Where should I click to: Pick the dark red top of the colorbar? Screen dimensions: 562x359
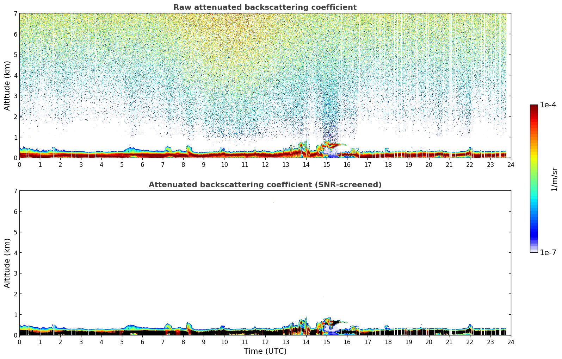tap(534, 107)
